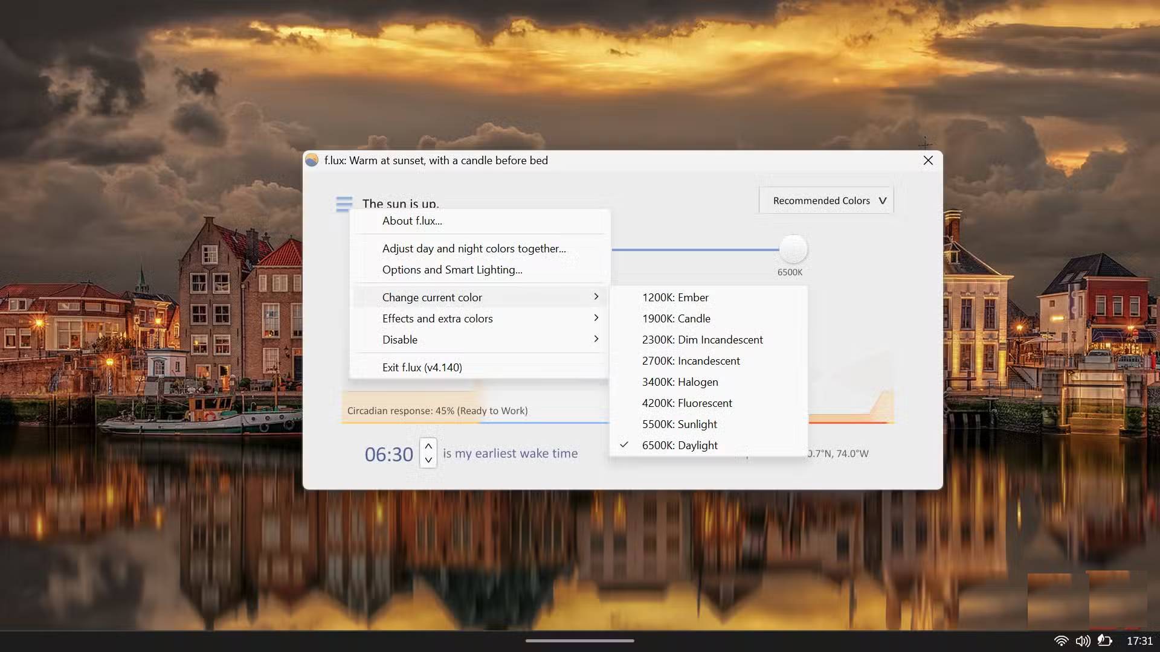Expand the Disable submenu

399,339
